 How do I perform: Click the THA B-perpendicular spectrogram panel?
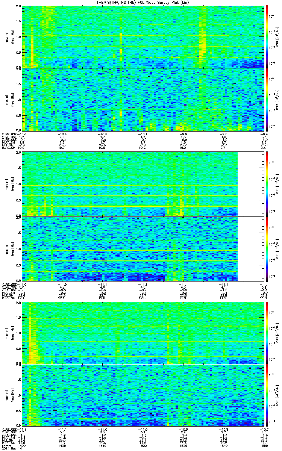[143, 37]
